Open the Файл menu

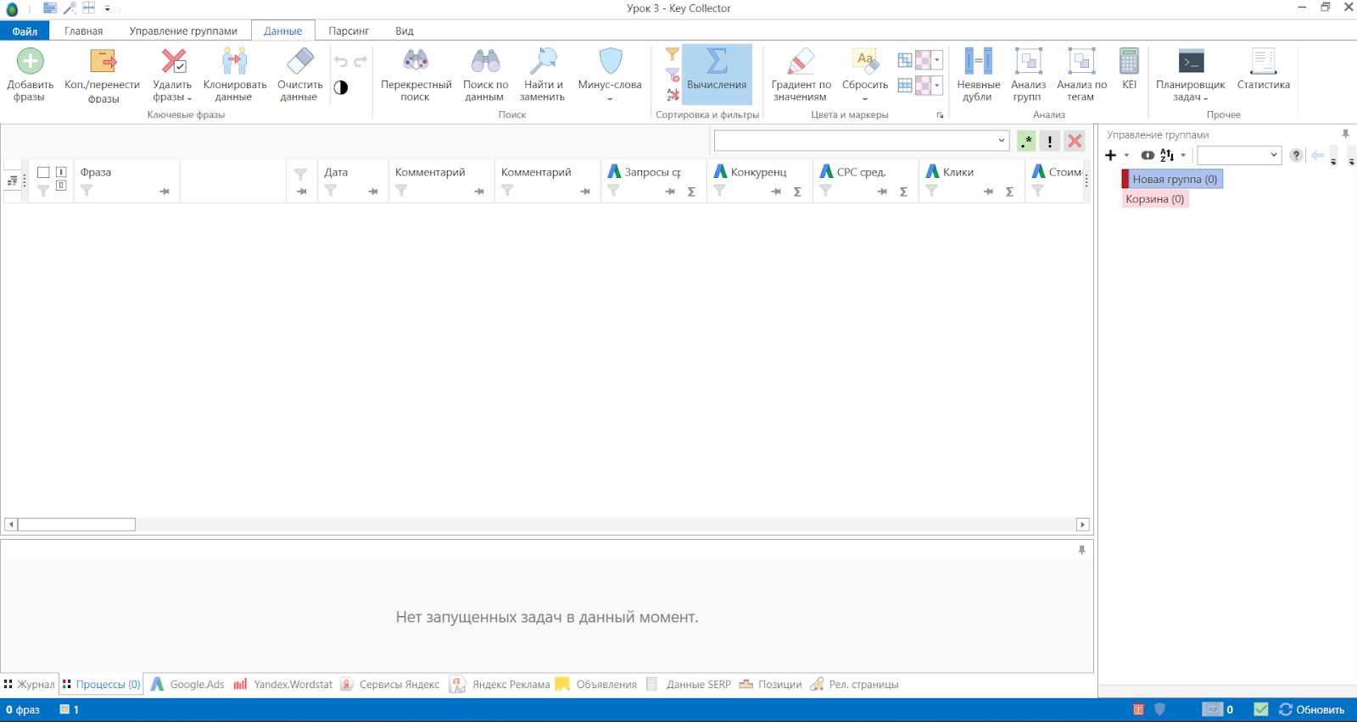[25, 31]
